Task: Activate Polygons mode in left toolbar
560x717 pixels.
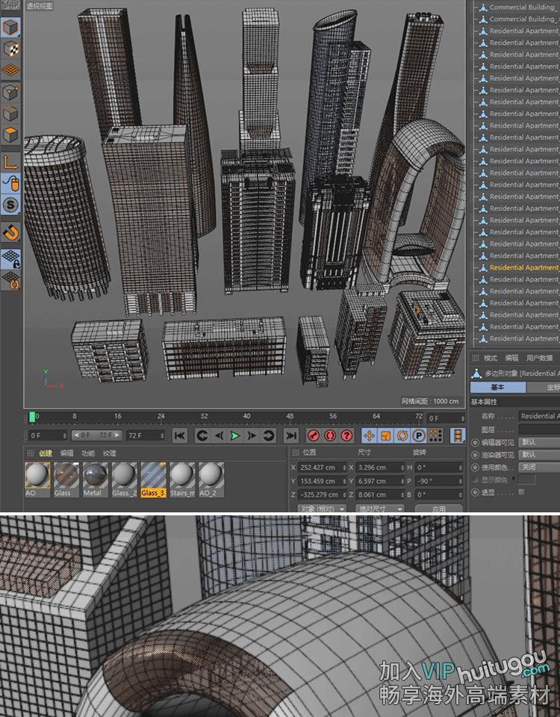Action: [x=11, y=135]
